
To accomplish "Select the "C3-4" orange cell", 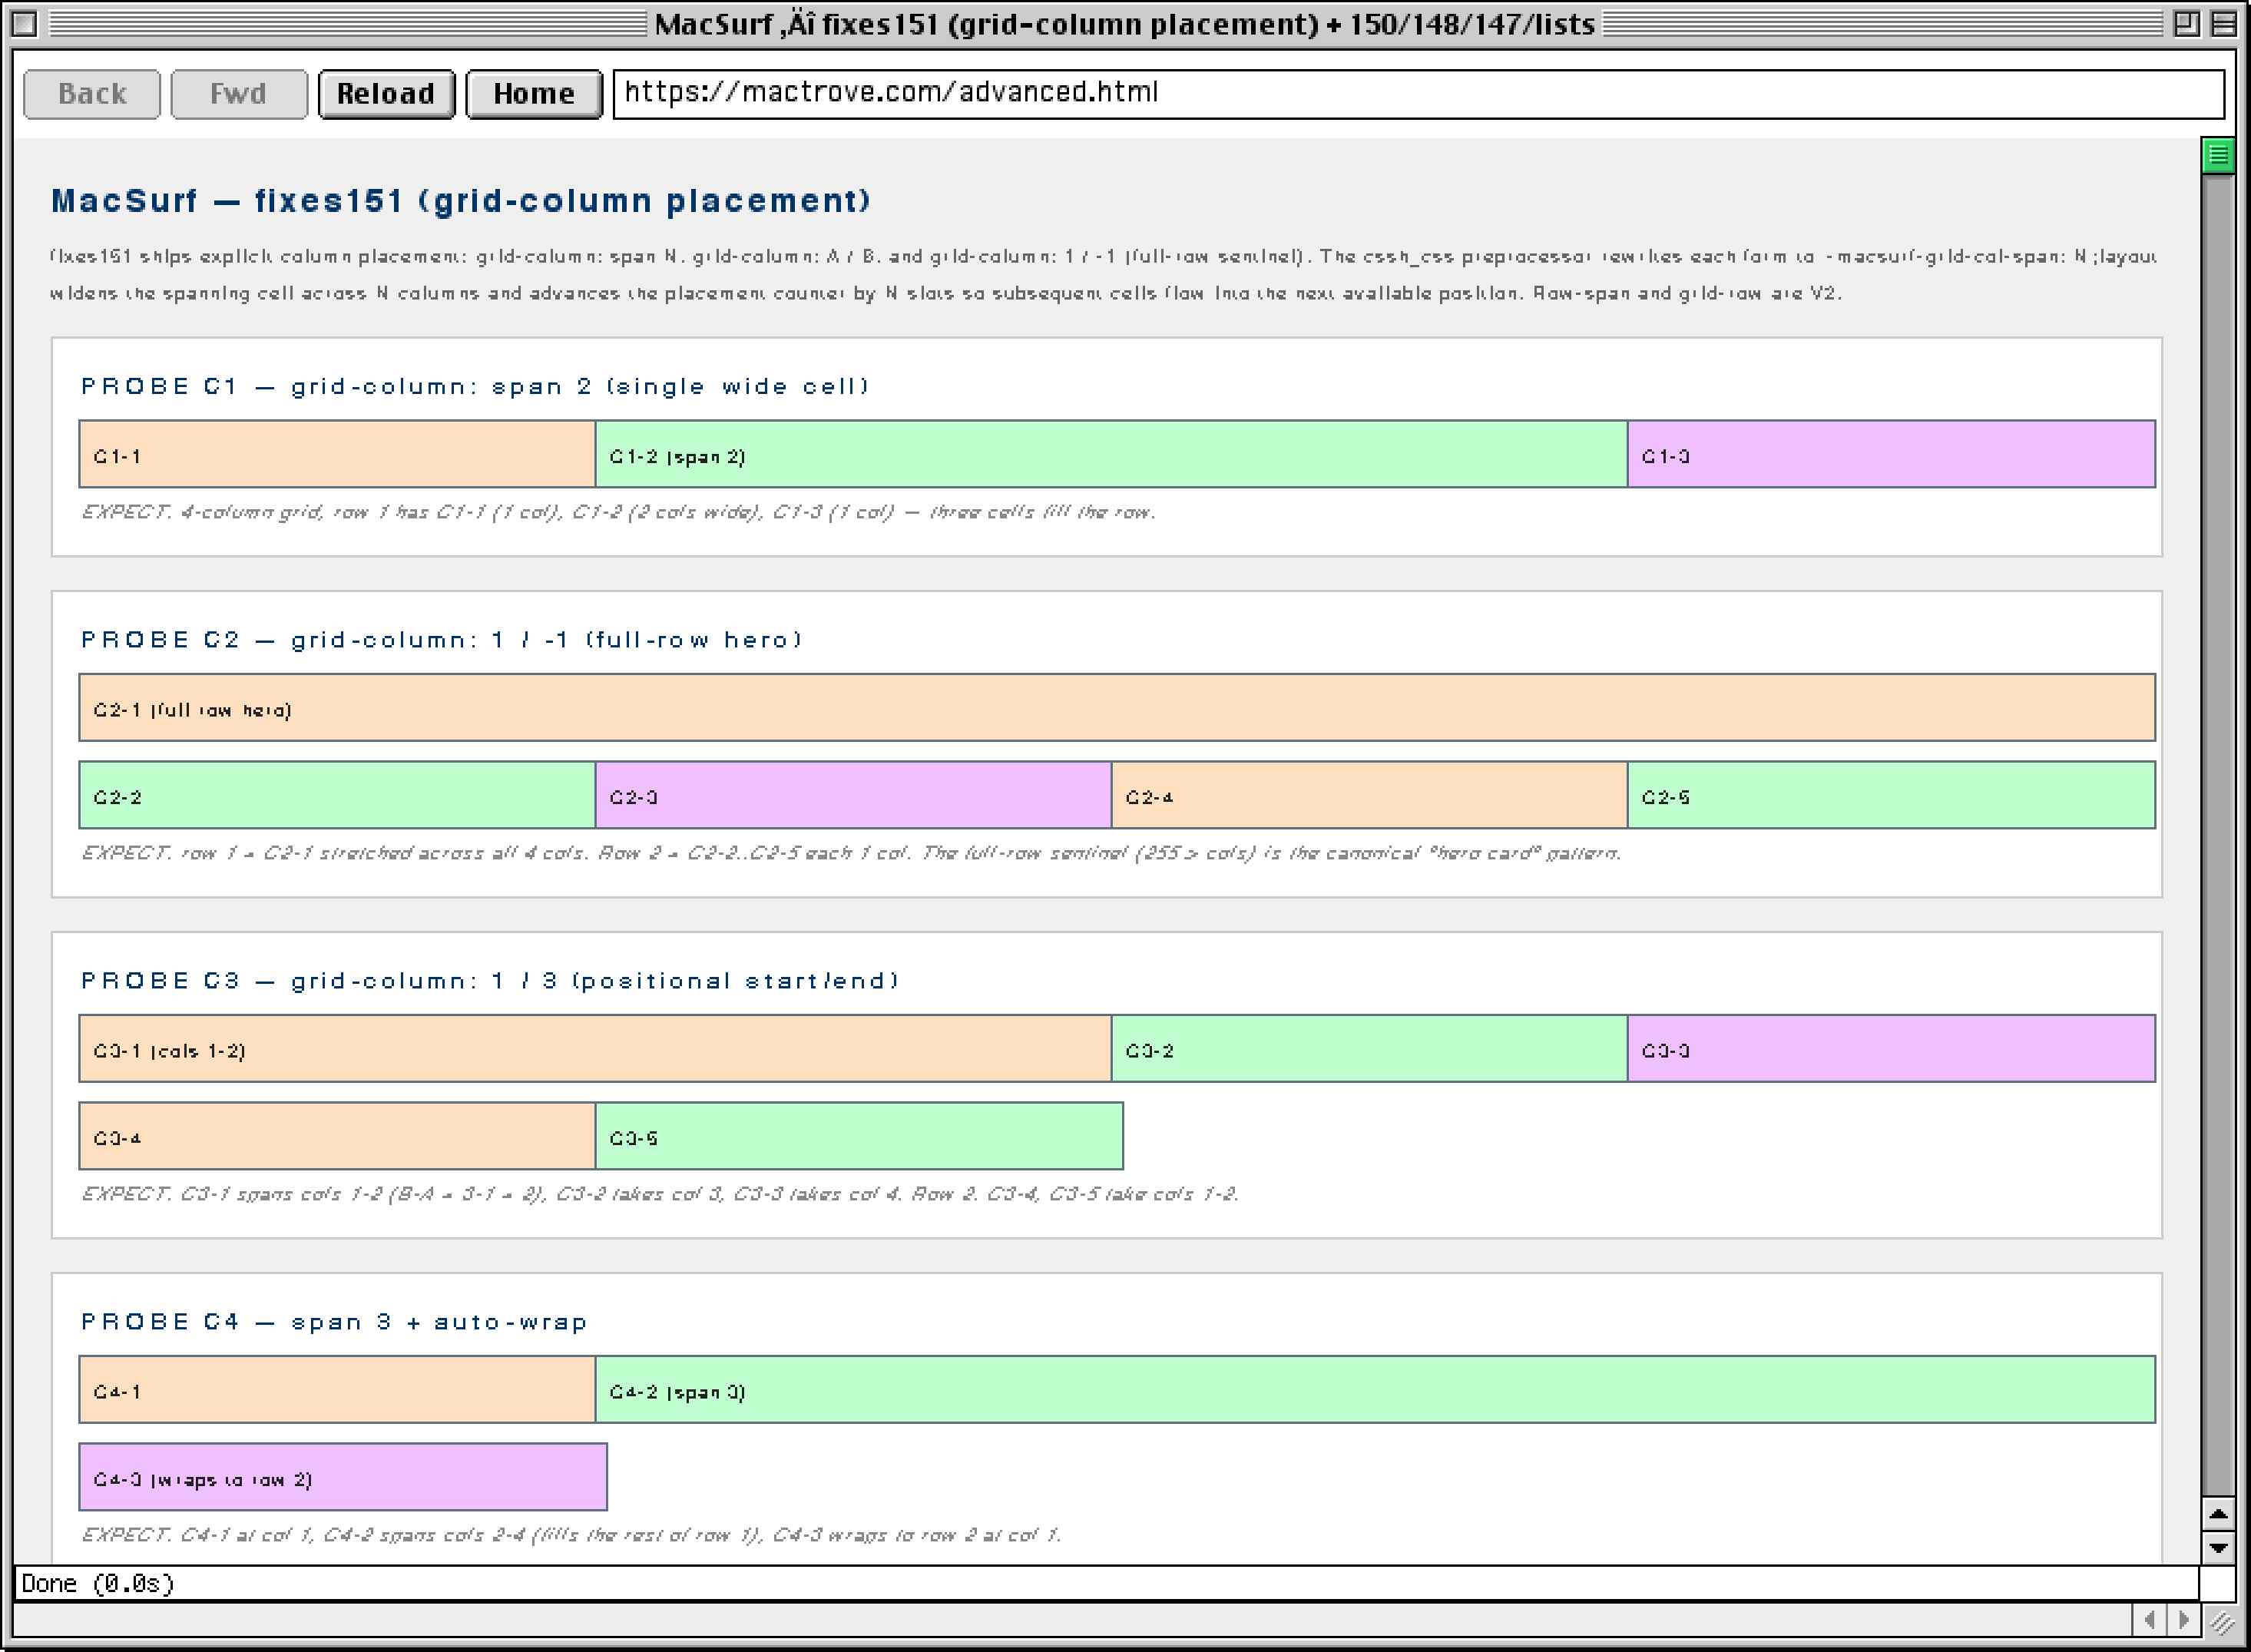I will [x=338, y=1136].
